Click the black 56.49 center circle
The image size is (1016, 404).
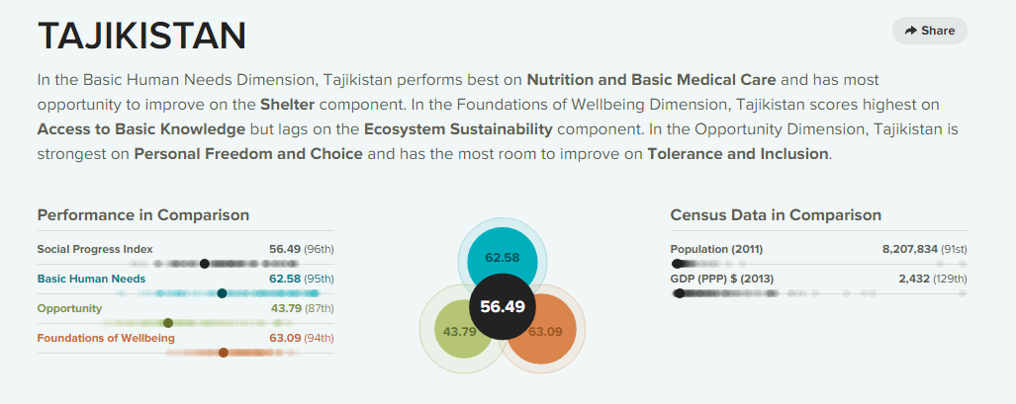coord(503,306)
